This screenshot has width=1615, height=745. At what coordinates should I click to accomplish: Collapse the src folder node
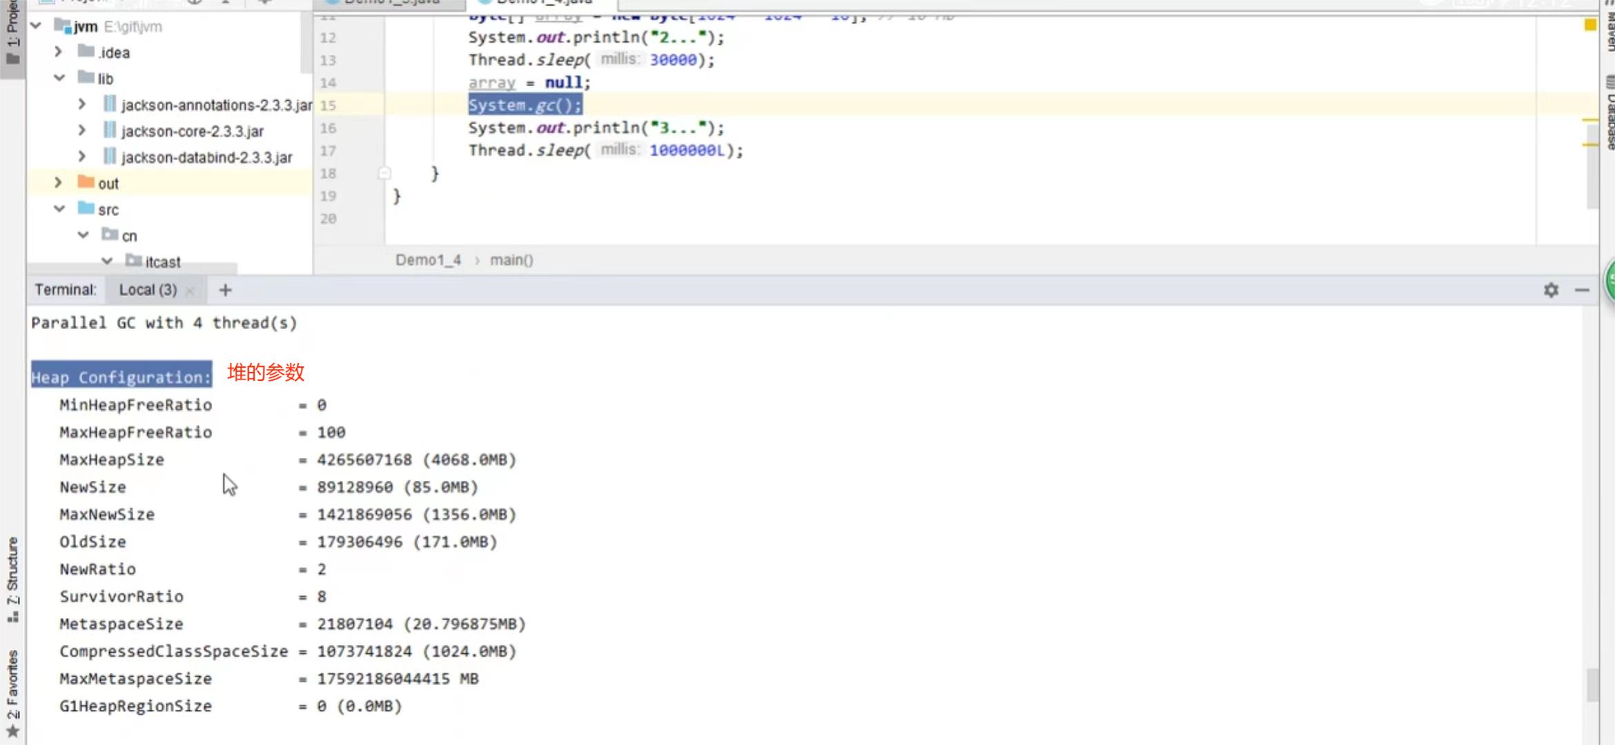tap(59, 209)
